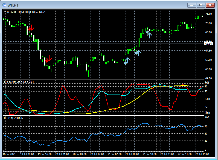The height and width of the screenshot is (160, 218).
Task: Select the lowest blue buy arrow near 66.80
Action: point(128,60)
